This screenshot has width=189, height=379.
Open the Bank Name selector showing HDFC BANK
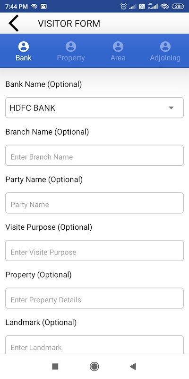coord(94,108)
